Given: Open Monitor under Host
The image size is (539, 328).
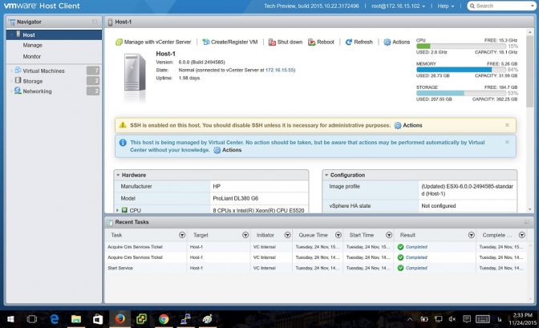Looking at the screenshot, I should point(31,56).
